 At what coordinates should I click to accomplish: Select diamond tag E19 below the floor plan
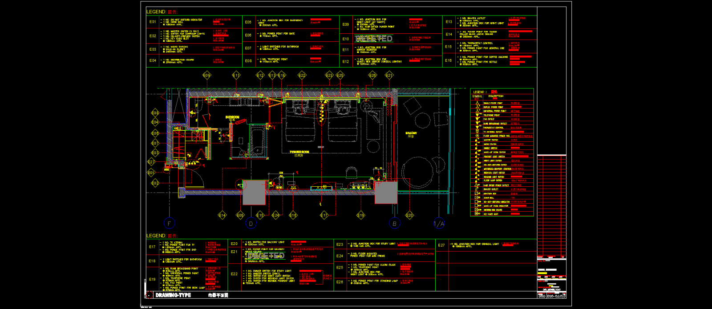[360, 215]
